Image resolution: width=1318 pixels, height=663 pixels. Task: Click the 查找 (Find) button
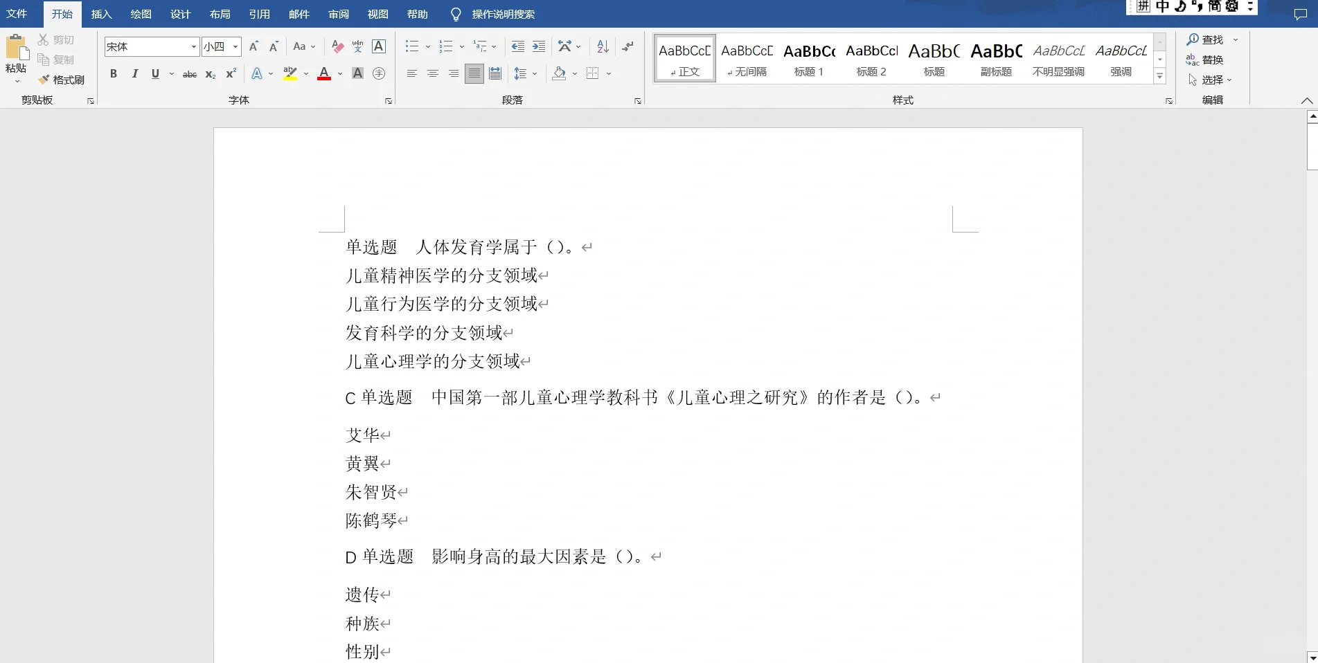pos(1205,40)
